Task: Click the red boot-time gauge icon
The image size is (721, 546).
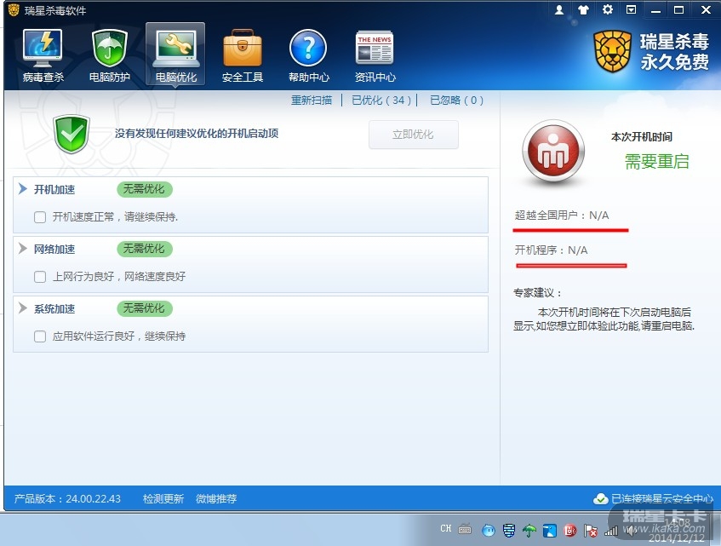Action: (553, 152)
